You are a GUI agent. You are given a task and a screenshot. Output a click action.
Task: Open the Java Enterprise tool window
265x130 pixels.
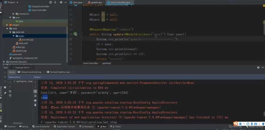pos(41,126)
